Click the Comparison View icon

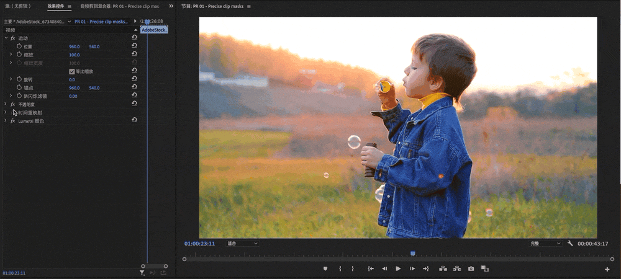pos(485,268)
